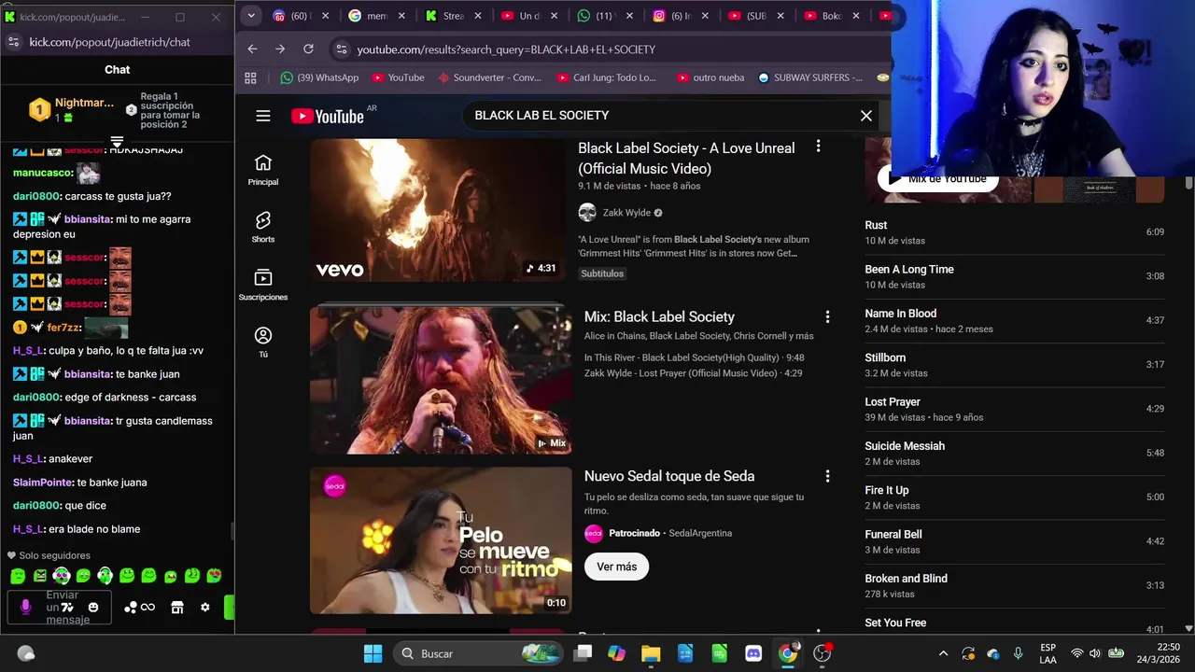
Task: Open the Tú profile section
Action: tap(263, 342)
